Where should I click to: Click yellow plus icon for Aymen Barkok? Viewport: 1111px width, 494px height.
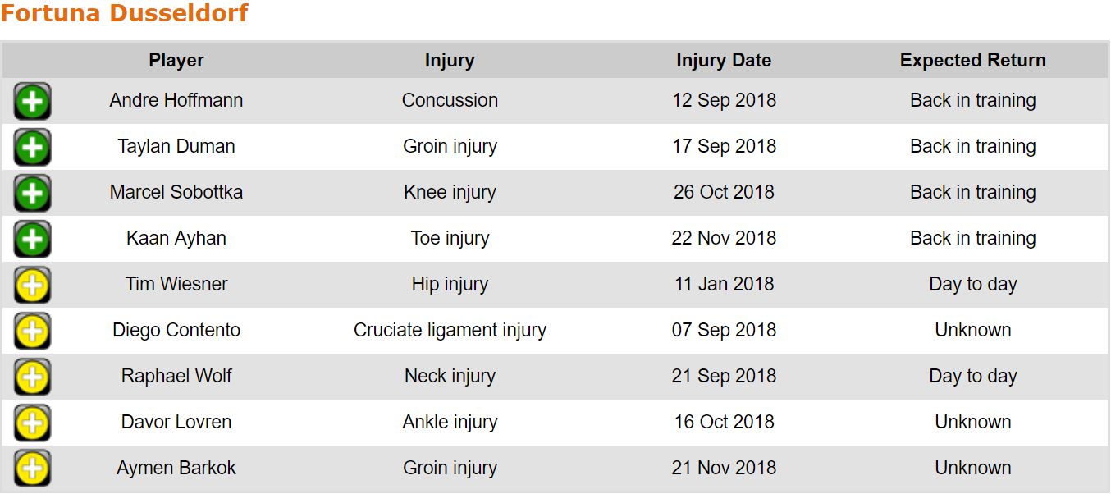tap(32, 469)
